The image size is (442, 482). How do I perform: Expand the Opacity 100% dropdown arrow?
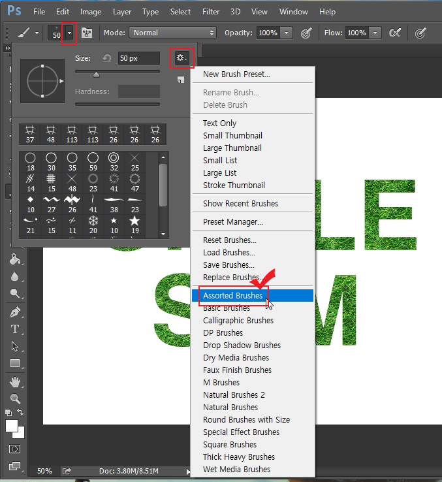click(x=286, y=33)
